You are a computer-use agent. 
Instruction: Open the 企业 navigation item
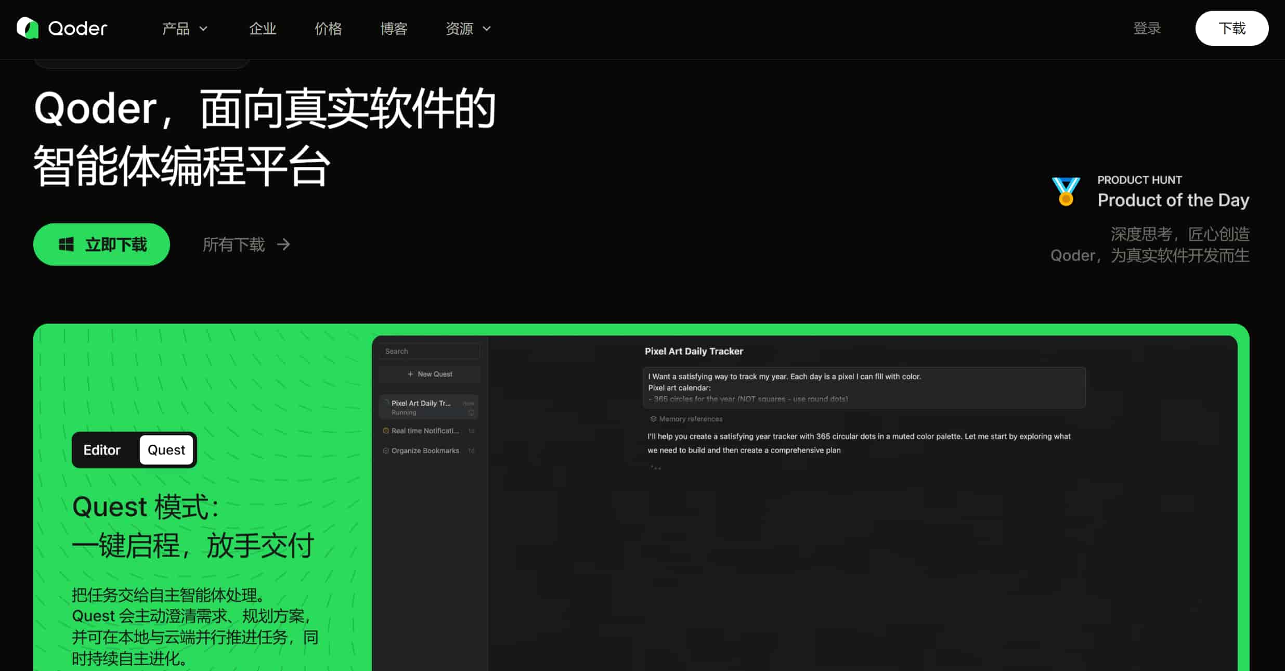(x=263, y=29)
